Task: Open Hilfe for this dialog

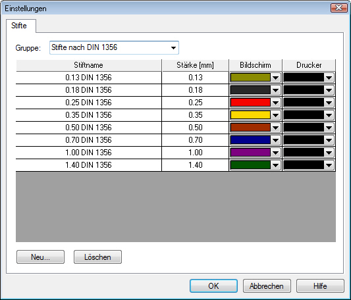Action: pyautogui.click(x=320, y=286)
